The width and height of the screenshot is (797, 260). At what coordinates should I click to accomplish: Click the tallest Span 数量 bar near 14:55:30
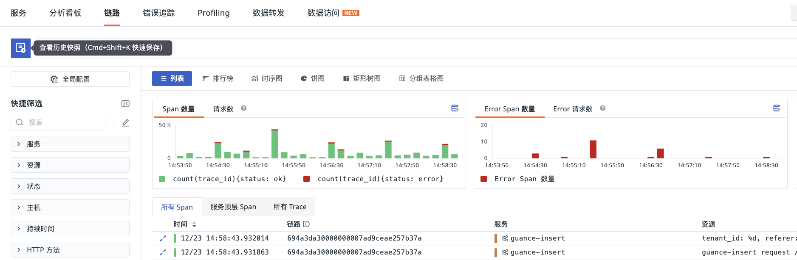275,144
